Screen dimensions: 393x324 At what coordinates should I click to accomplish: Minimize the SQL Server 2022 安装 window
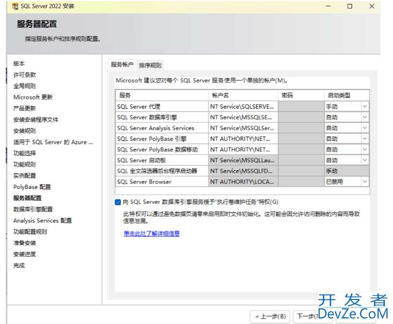(328, 6)
